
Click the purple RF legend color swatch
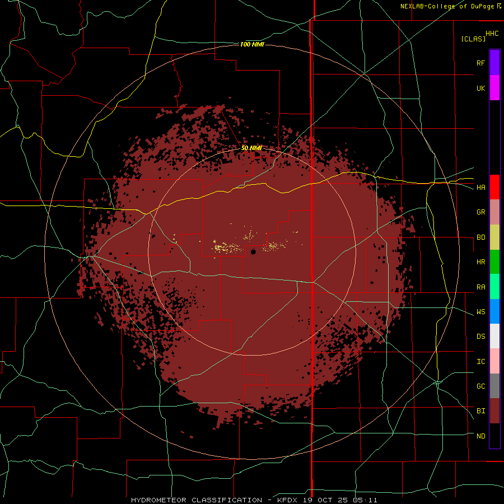(494, 63)
